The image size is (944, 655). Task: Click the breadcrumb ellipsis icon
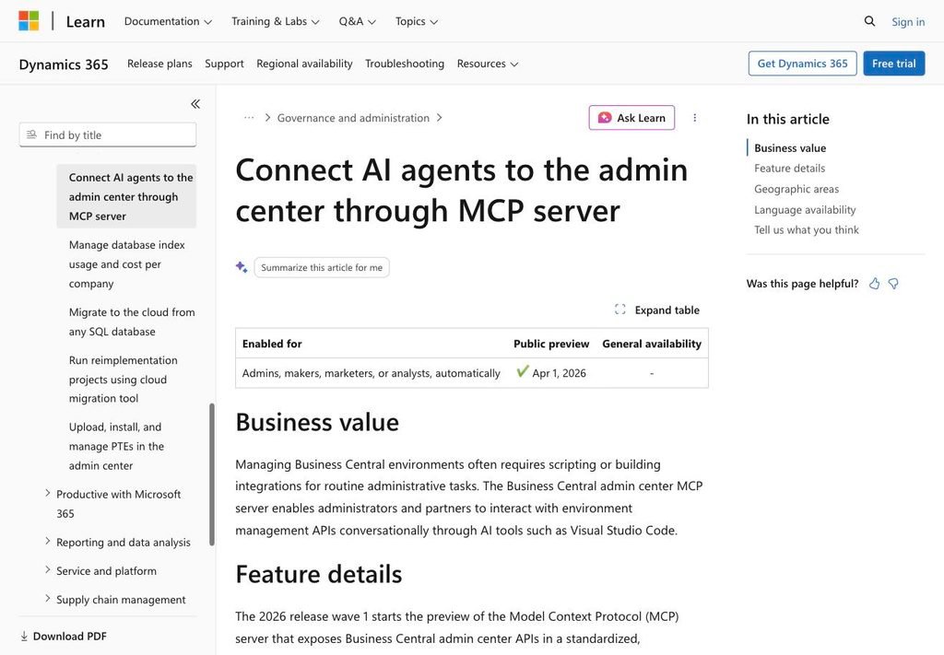[x=249, y=118]
